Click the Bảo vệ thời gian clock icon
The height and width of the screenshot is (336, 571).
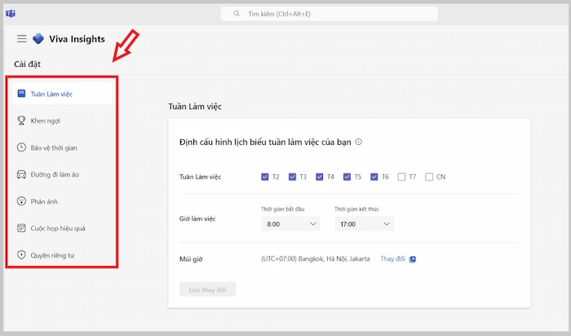(21, 147)
